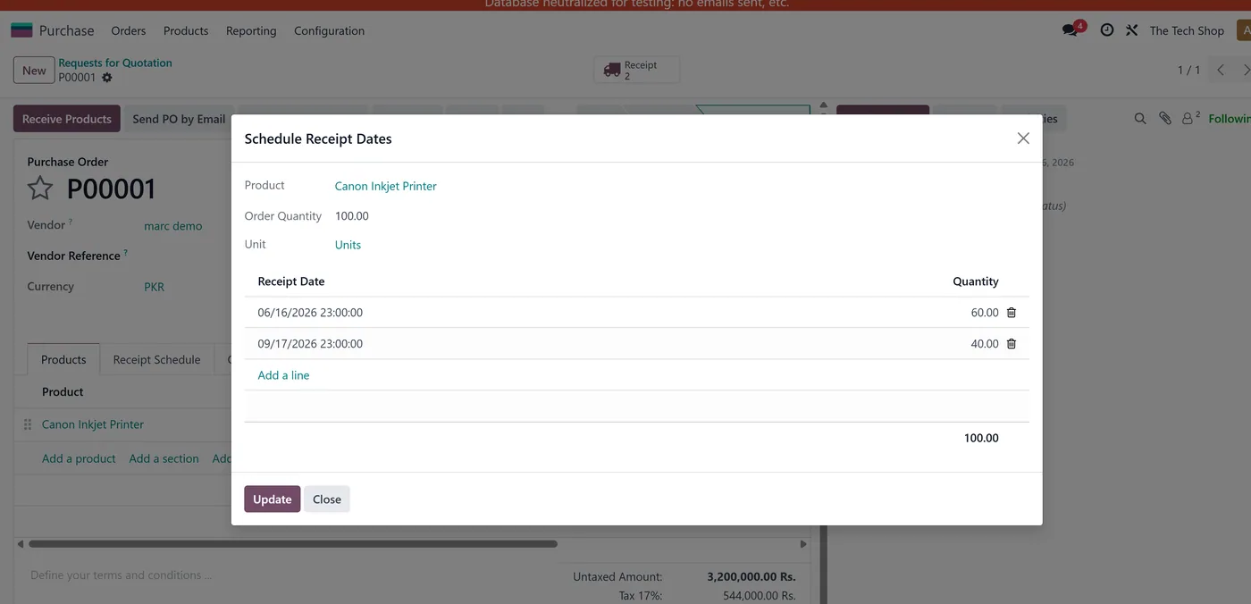
Task: Switch to the Products tab
Action: [x=63, y=359]
